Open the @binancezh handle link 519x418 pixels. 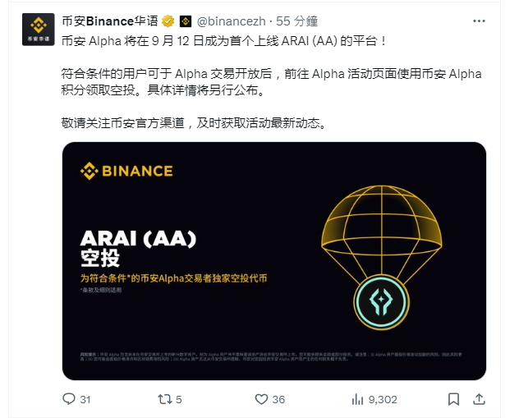pos(231,21)
